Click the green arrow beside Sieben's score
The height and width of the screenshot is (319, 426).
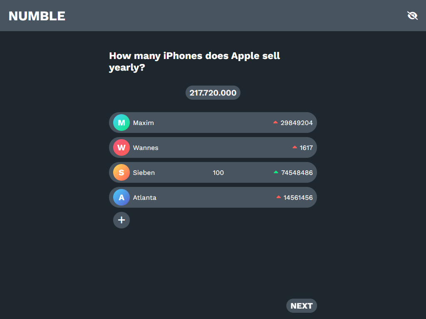coord(276,172)
